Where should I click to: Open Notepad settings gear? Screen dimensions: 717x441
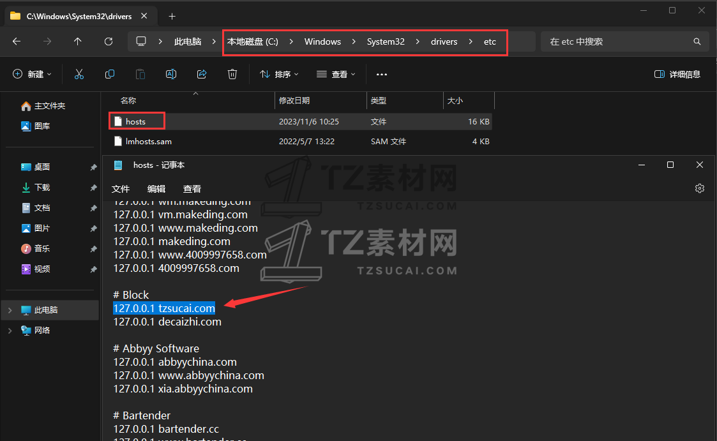click(x=700, y=188)
